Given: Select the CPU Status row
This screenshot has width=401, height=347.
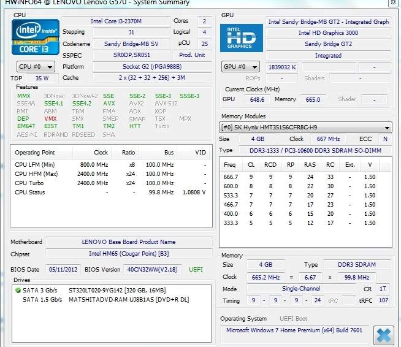Looking at the screenshot, I should [x=111, y=193].
